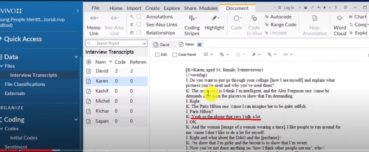Close the Karen document tab
Screen dimensions: 369x152
(199, 45)
